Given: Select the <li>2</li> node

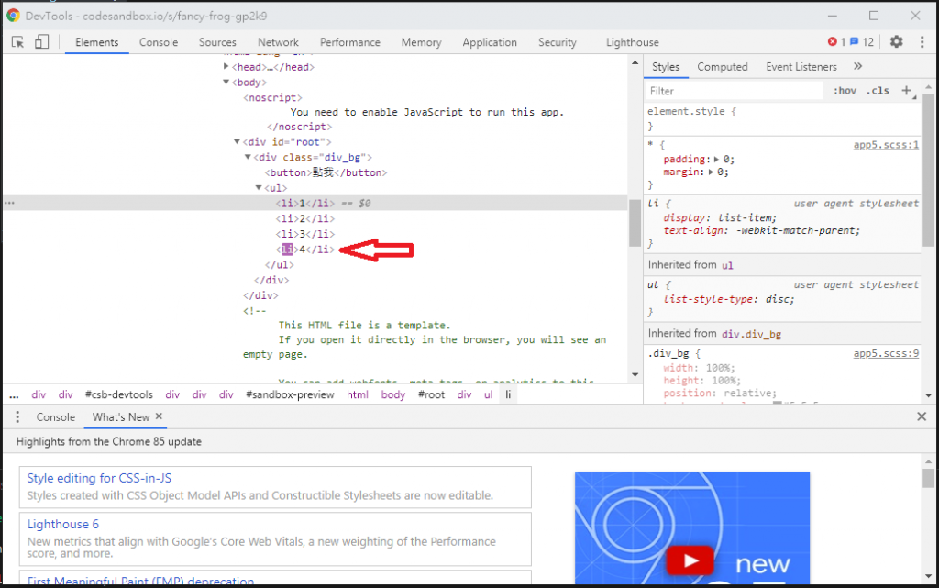Looking at the screenshot, I should (x=304, y=218).
